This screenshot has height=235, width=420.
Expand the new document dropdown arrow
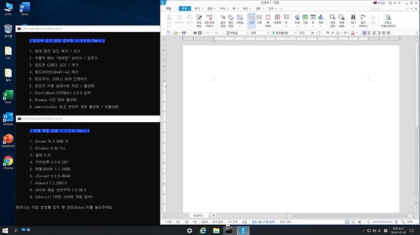tap(171, 33)
